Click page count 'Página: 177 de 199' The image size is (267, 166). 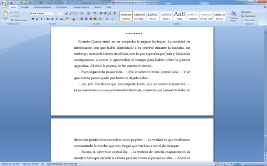point(10,164)
